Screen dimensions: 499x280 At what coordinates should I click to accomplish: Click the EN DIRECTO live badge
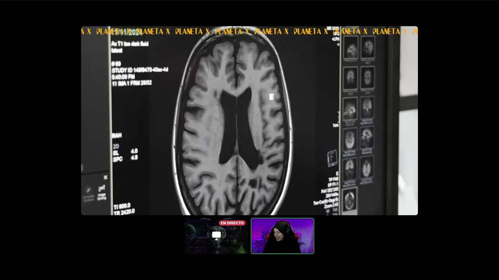tap(232, 223)
